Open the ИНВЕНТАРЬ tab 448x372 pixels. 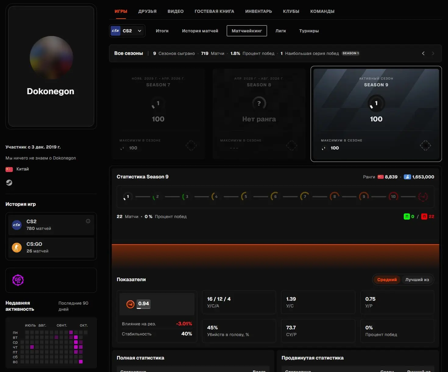(x=258, y=11)
